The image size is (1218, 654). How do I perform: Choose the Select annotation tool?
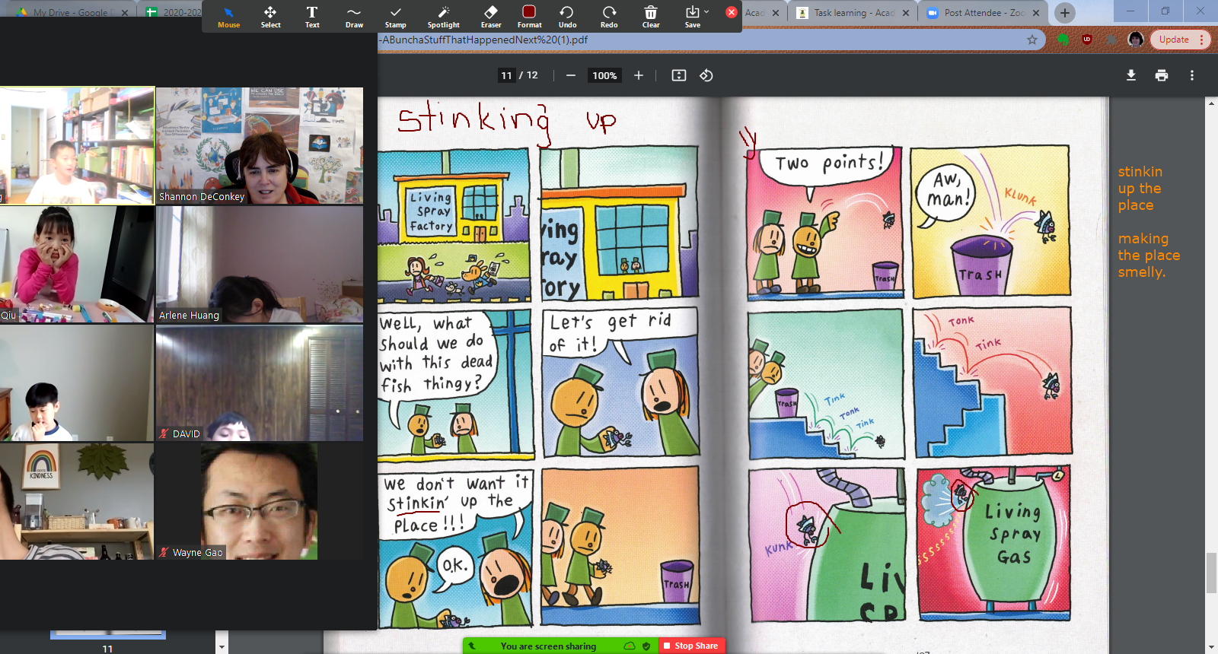click(270, 17)
